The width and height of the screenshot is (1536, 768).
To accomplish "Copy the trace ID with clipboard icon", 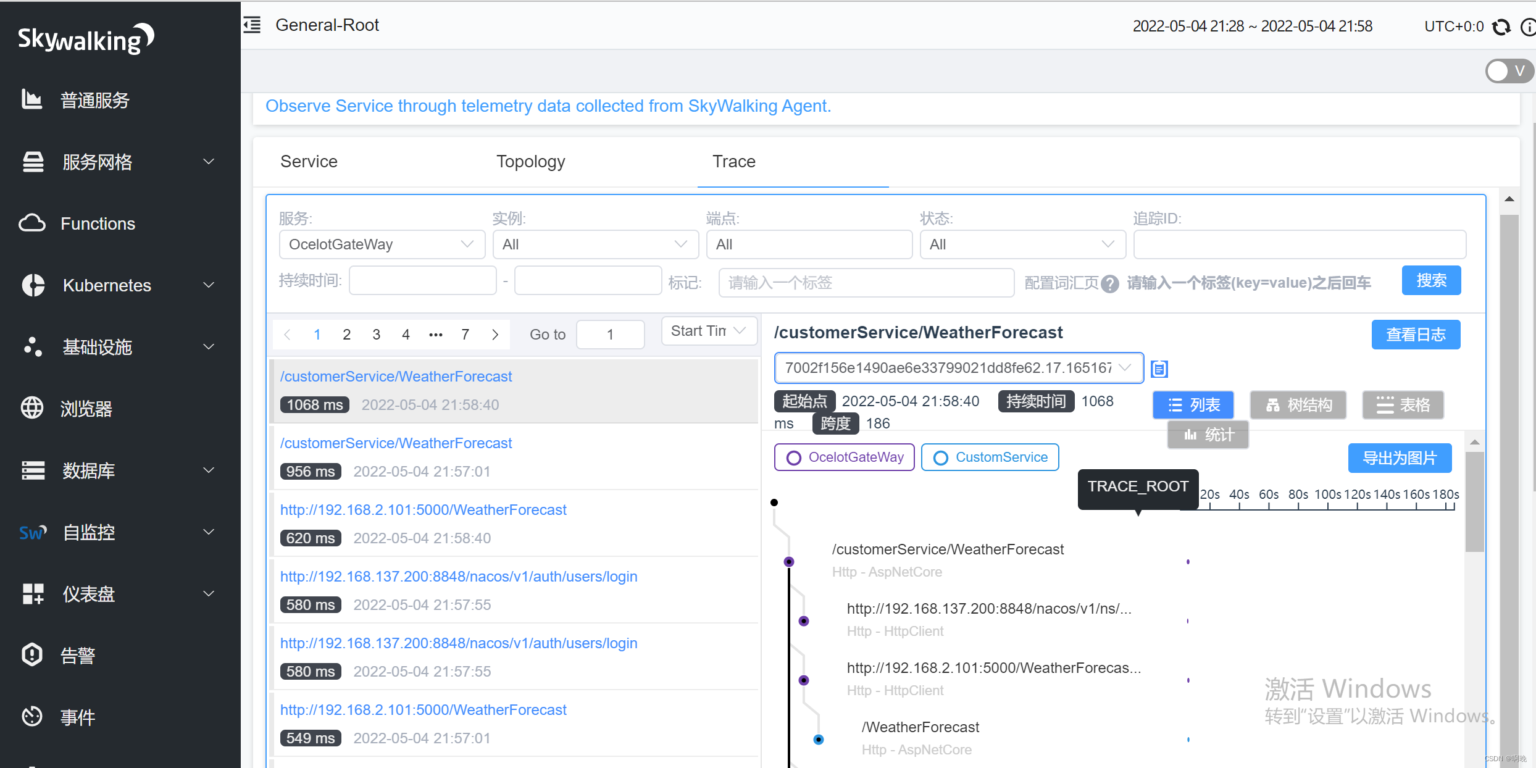I will (x=1159, y=369).
